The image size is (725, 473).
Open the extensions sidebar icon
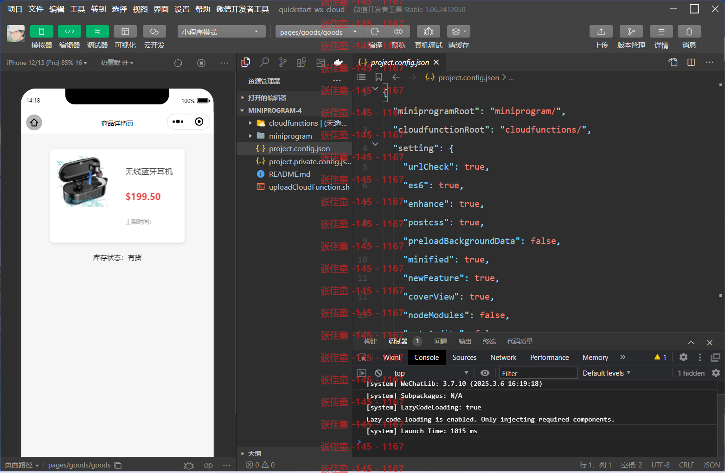[x=302, y=62]
